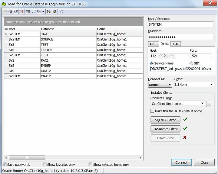Sort by the Database column header
This screenshot has height=174, width=218.
[68, 29]
